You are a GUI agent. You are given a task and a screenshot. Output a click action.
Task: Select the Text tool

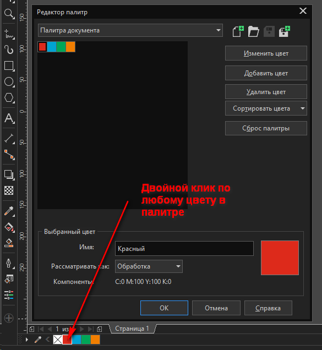tap(9, 118)
